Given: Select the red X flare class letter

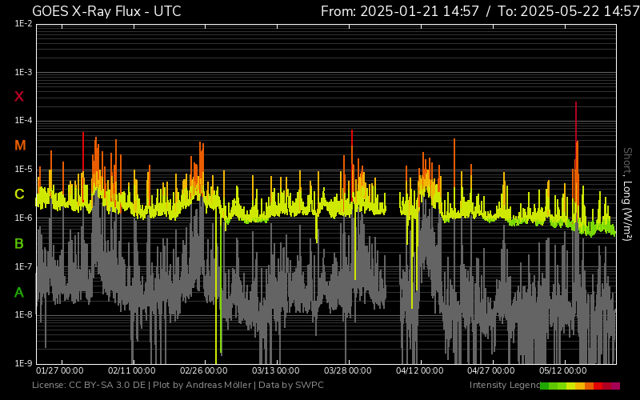Looking at the screenshot, I should coord(19,97).
